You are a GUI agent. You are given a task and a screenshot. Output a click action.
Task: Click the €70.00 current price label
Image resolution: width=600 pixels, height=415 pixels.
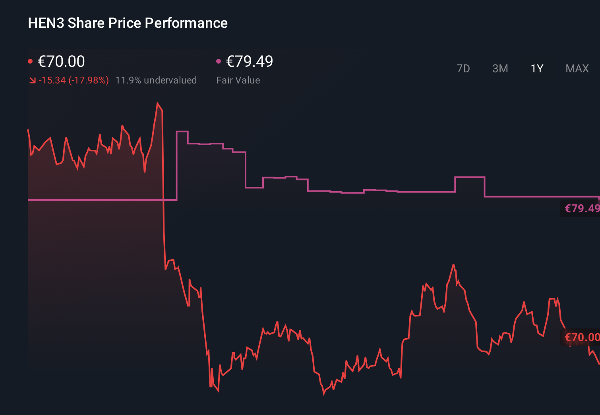[x=61, y=61]
